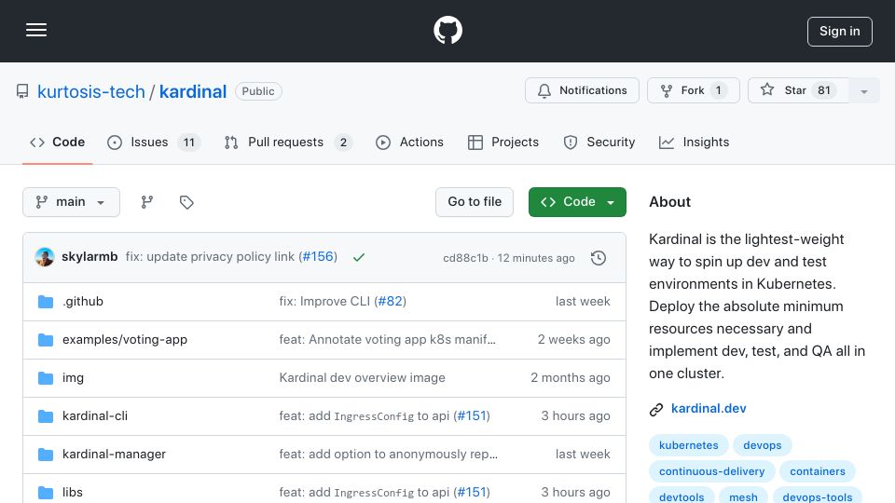Open the Insights tab

pyautogui.click(x=694, y=142)
